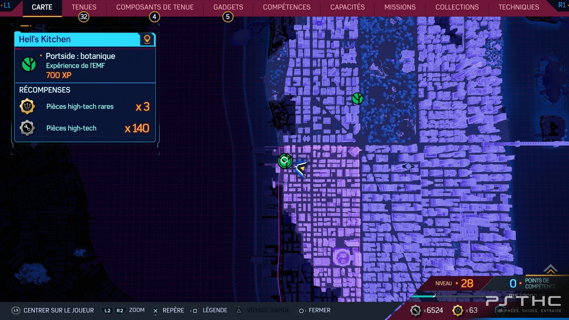Viewport: 569px width, 320px height.
Task: Select the green circular mission marker on the west shore
Action: pos(285,161)
